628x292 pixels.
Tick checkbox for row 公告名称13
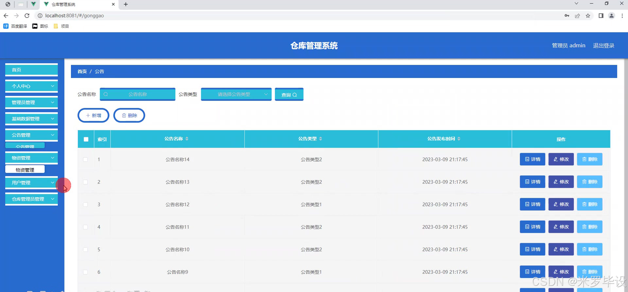pyautogui.click(x=85, y=182)
